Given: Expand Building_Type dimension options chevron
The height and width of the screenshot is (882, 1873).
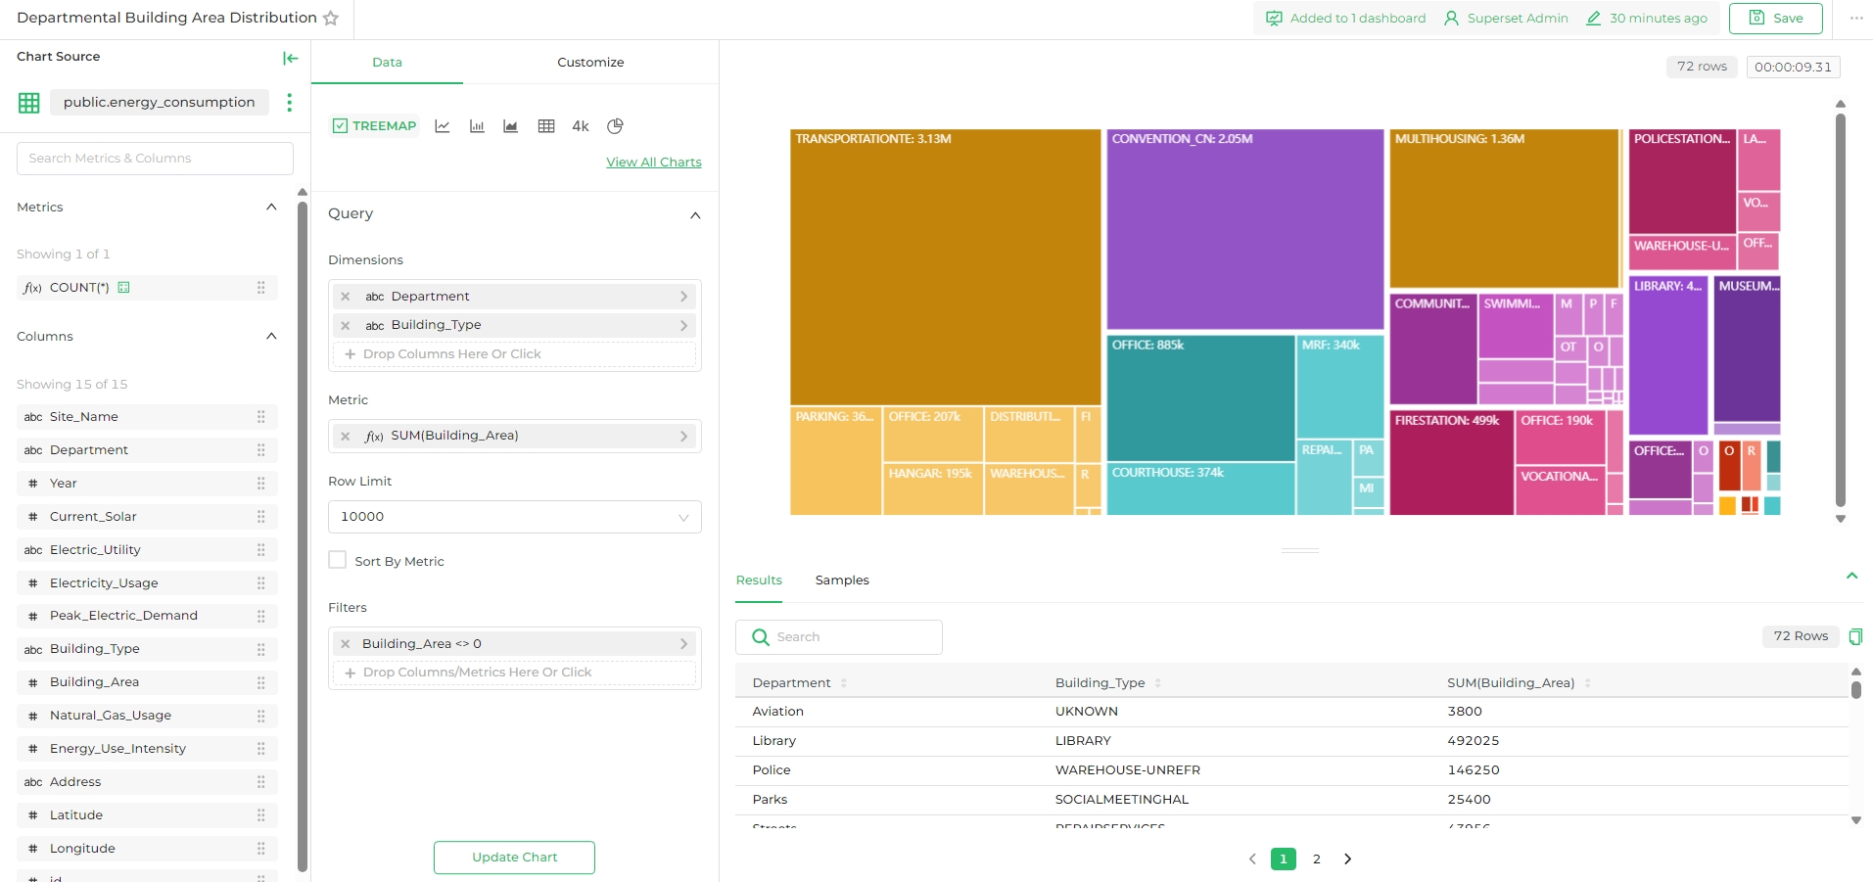Looking at the screenshot, I should point(683,325).
